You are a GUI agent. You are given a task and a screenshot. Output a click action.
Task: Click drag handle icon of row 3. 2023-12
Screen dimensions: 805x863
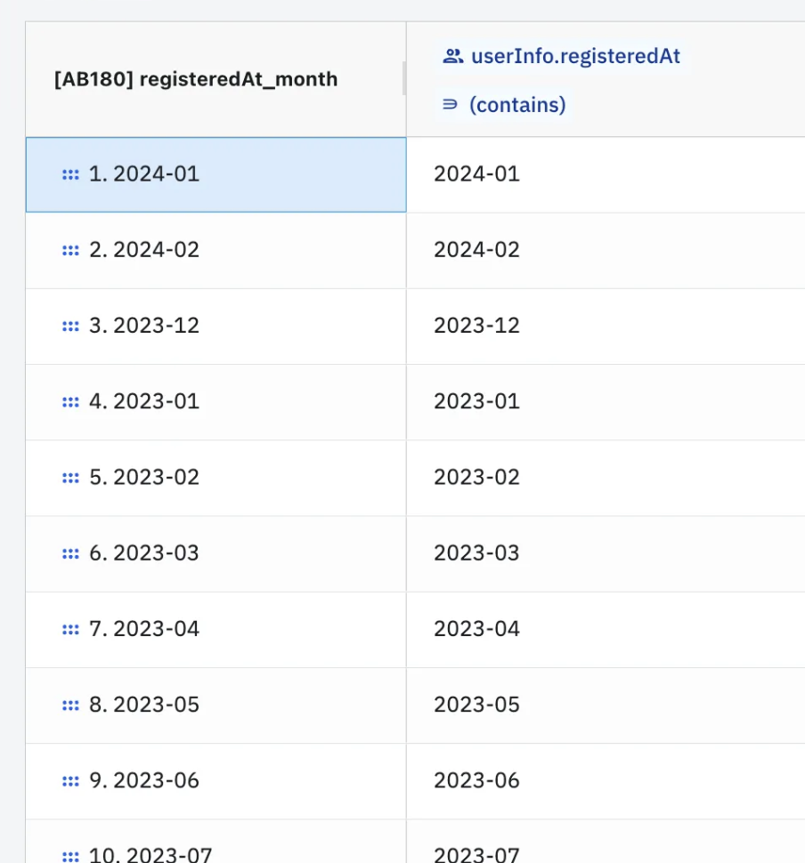click(x=70, y=327)
